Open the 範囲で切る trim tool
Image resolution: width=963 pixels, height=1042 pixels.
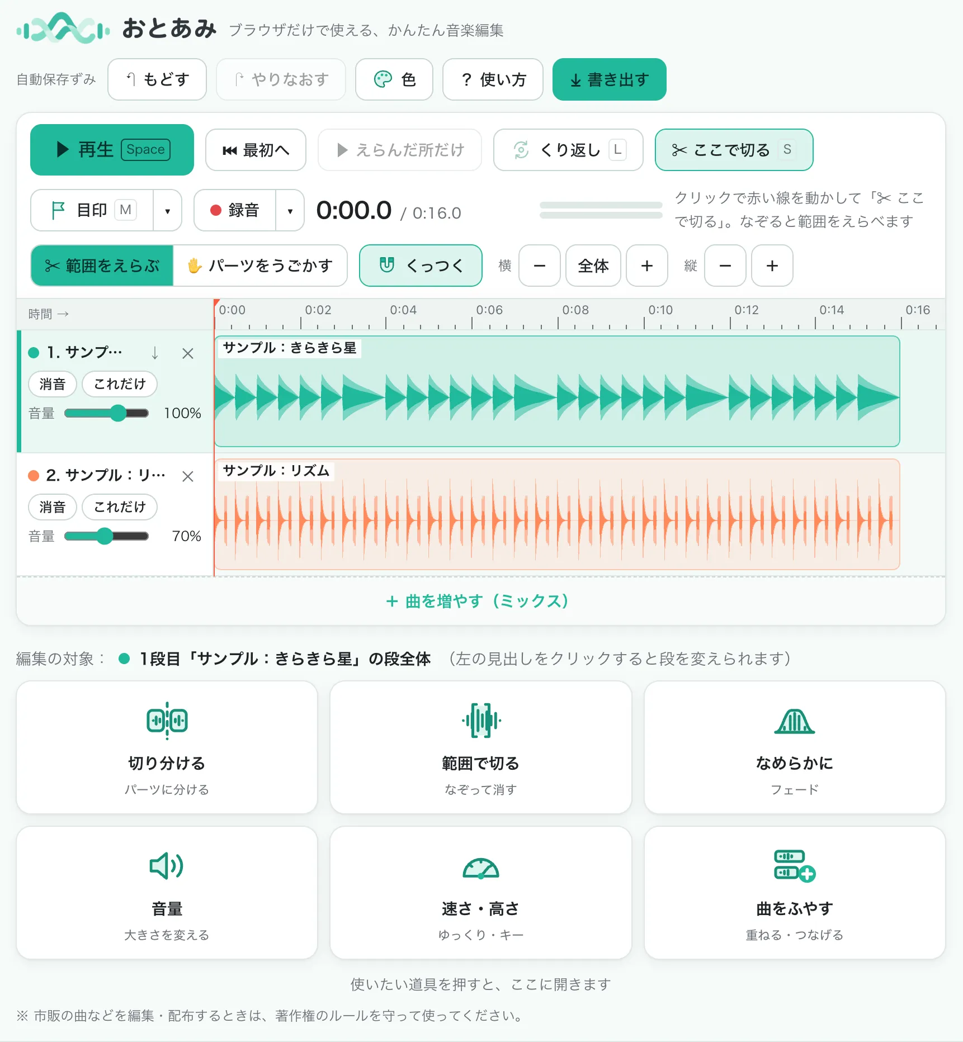coord(481,747)
